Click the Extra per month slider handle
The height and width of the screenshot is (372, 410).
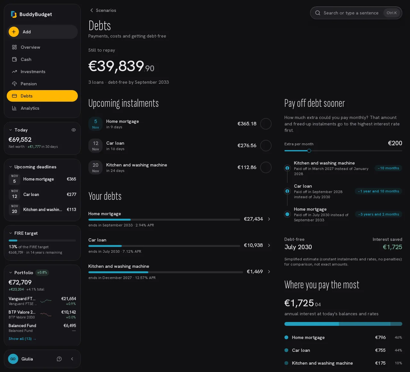coord(309,151)
